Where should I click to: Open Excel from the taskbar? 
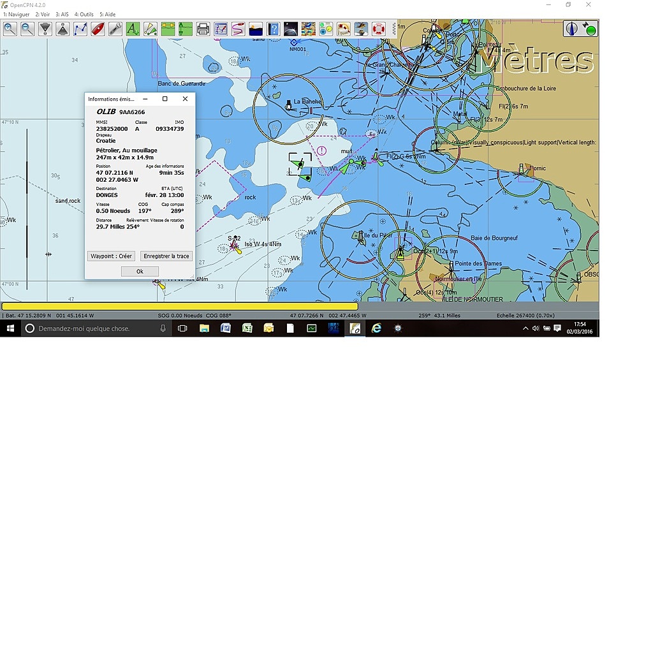tap(247, 328)
